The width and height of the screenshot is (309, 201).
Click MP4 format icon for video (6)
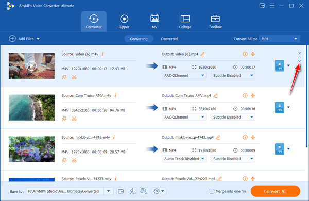click(280, 65)
